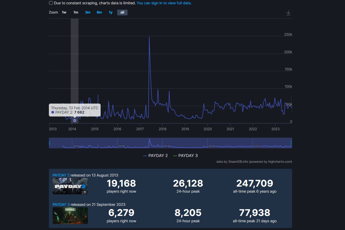345x230 pixels.
Task: Click the left navigator range handle
Action: pyautogui.click(x=49, y=143)
